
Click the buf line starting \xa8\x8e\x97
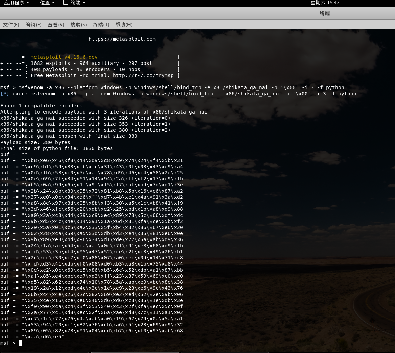pos(93,203)
